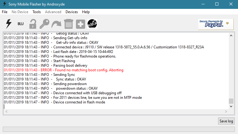This screenshot has height=134, width=238.
Task: Open the BLU bootloader unlock tool
Action: coord(21,24)
